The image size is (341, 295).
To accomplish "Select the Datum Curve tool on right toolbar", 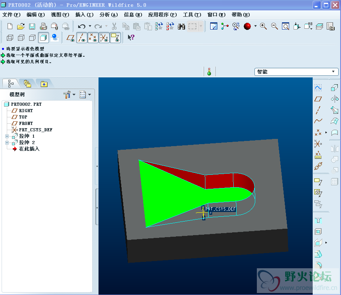I will pos(318,121).
